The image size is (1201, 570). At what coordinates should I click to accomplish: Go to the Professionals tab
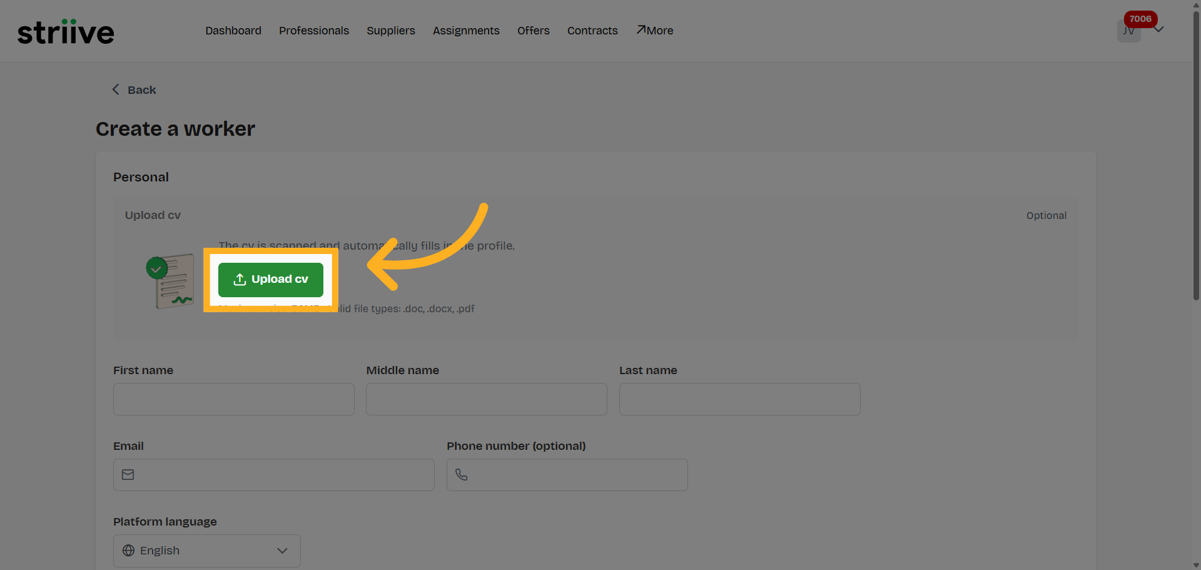click(x=314, y=30)
